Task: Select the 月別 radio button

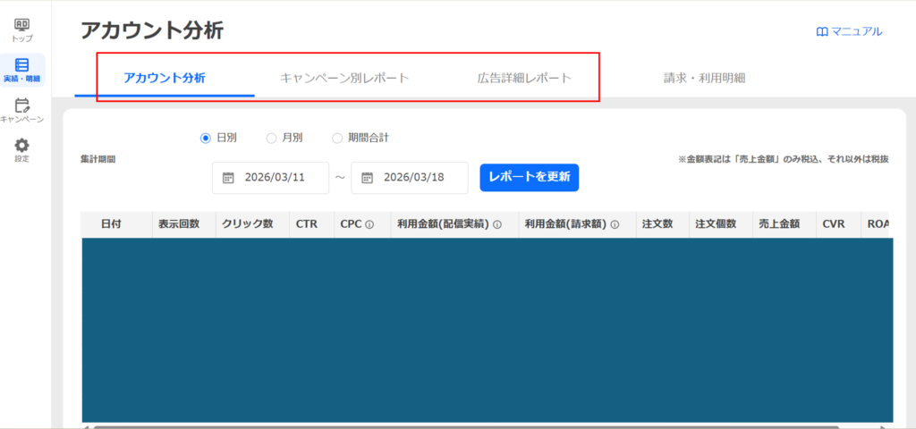Action: (271, 138)
